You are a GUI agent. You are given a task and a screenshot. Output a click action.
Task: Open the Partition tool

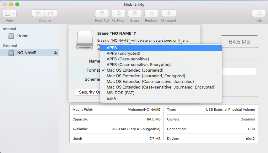point(118,13)
